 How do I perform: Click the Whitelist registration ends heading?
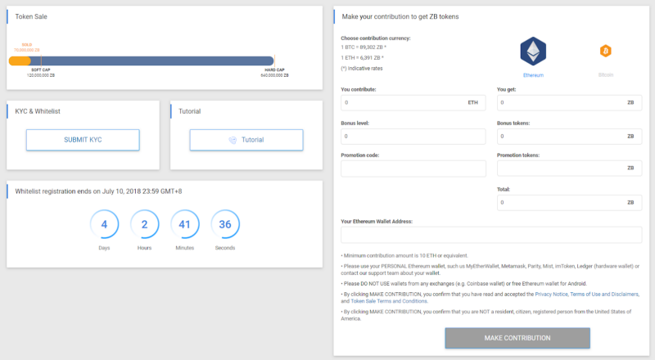(98, 191)
